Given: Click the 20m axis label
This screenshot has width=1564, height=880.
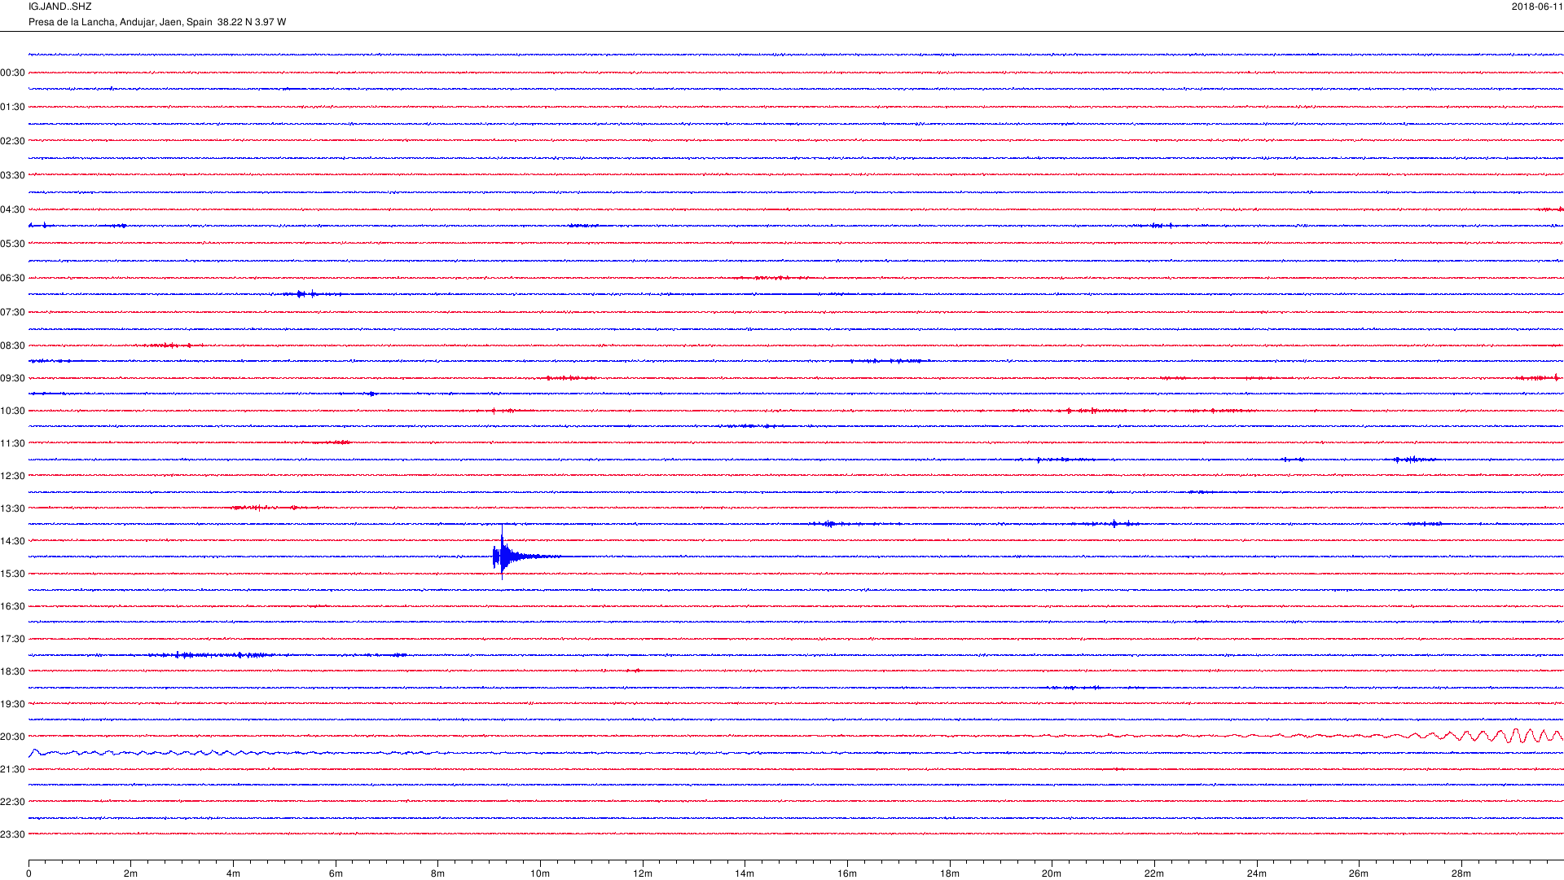Looking at the screenshot, I should [1052, 873].
